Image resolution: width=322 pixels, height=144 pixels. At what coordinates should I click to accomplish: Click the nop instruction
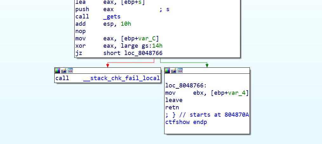tap(80, 31)
